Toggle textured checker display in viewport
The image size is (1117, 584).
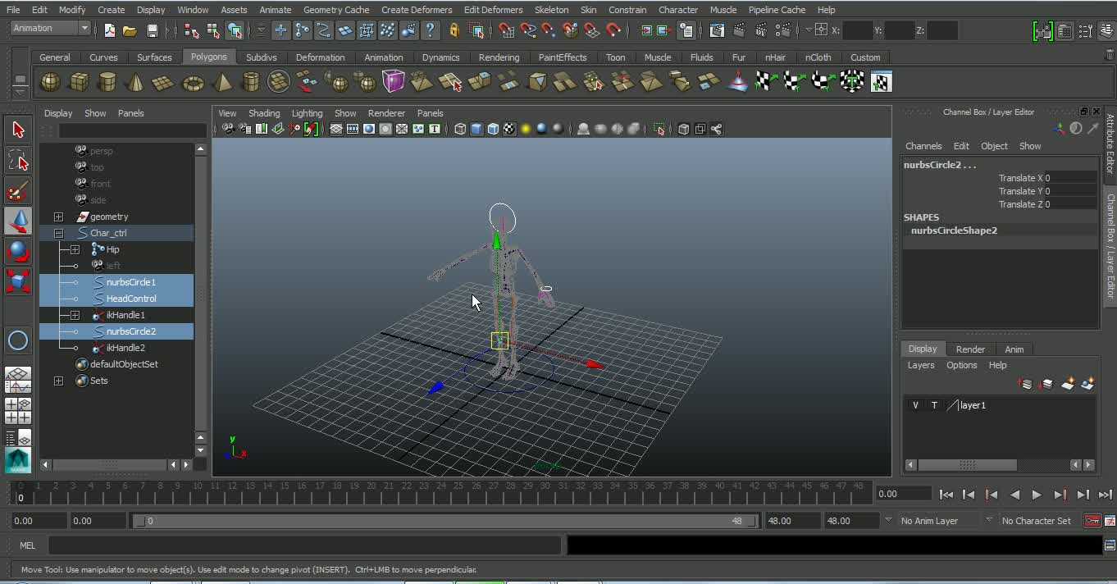click(x=509, y=129)
